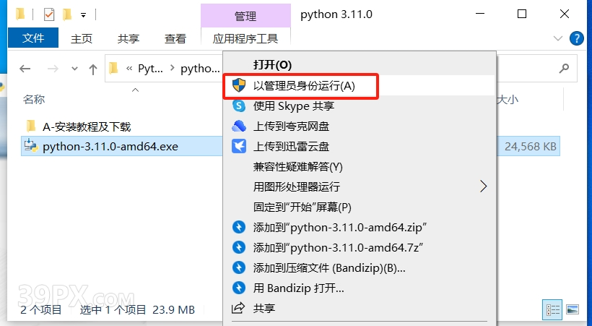Click the 24,568 KB size value
This screenshot has width=592, height=326.
tap(531, 147)
